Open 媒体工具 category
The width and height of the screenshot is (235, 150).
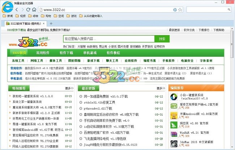pyautogui.click(x=56, y=61)
